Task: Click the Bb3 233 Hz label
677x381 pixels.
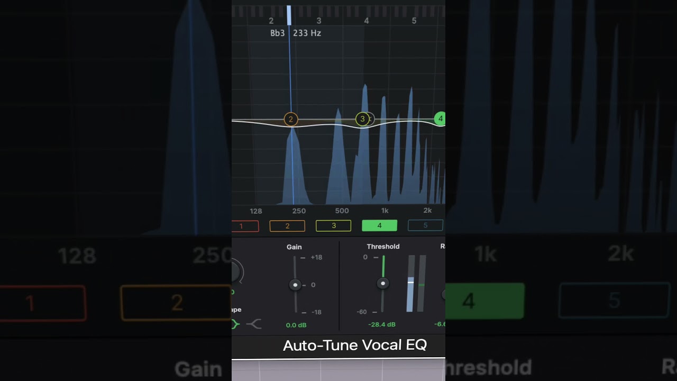Action: pos(296,33)
